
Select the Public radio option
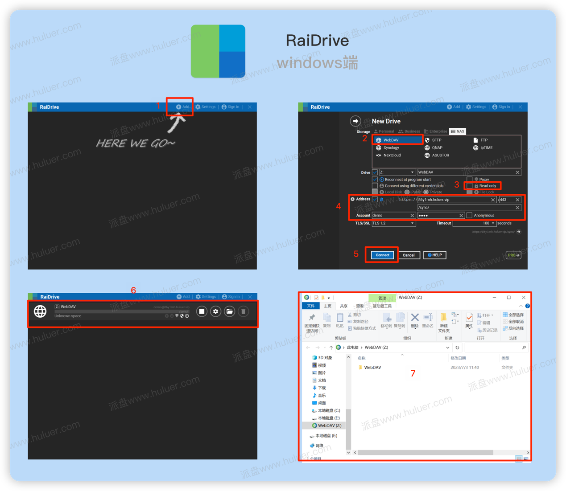click(x=407, y=192)
